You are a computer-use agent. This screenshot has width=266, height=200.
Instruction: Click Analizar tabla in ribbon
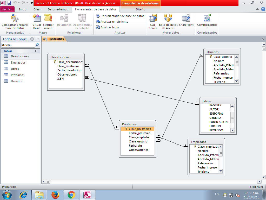point(107,27)
